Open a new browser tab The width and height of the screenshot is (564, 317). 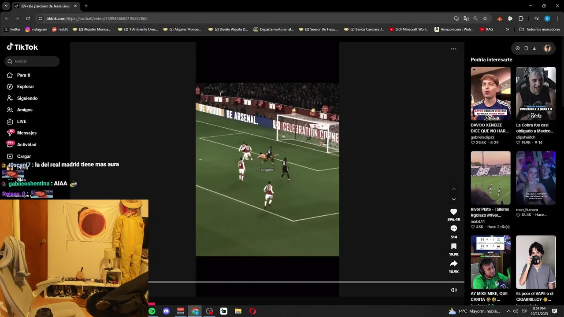[86, 6]
